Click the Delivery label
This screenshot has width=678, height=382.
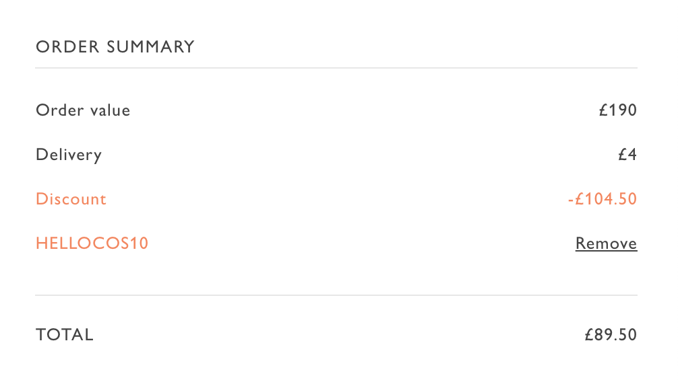point(69,155)
